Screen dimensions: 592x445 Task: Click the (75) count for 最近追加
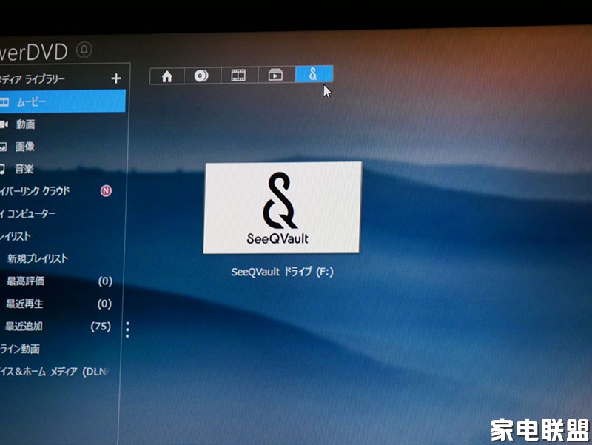101,327
